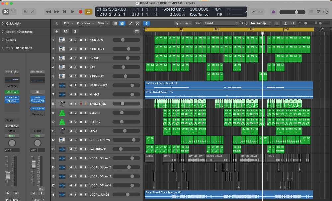The image size is (332, 201).
Task: Mute the KICK LOW track
Action: 71,40
